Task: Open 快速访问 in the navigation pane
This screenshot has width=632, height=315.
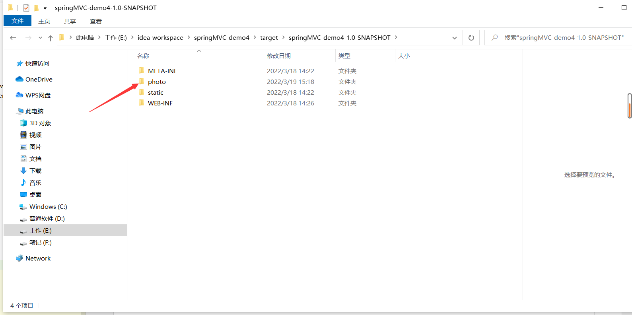Action: click(x=37, y=63)
